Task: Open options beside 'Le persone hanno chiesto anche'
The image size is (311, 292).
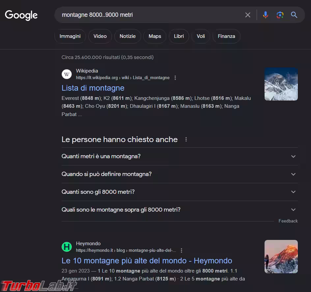Action: coord(186,139)
